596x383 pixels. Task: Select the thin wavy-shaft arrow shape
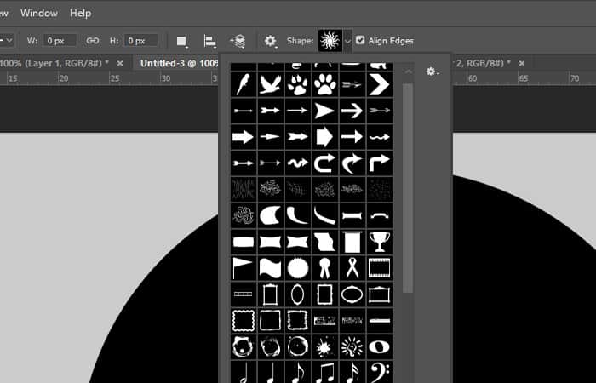[380, 137]
